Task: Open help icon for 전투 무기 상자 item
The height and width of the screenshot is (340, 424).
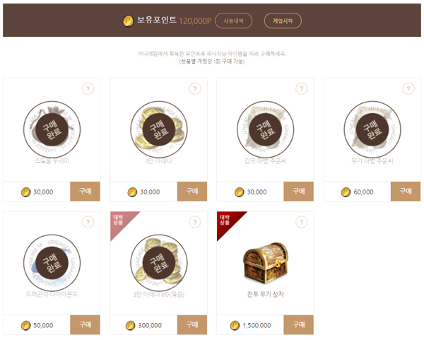Action: point(302,223)
